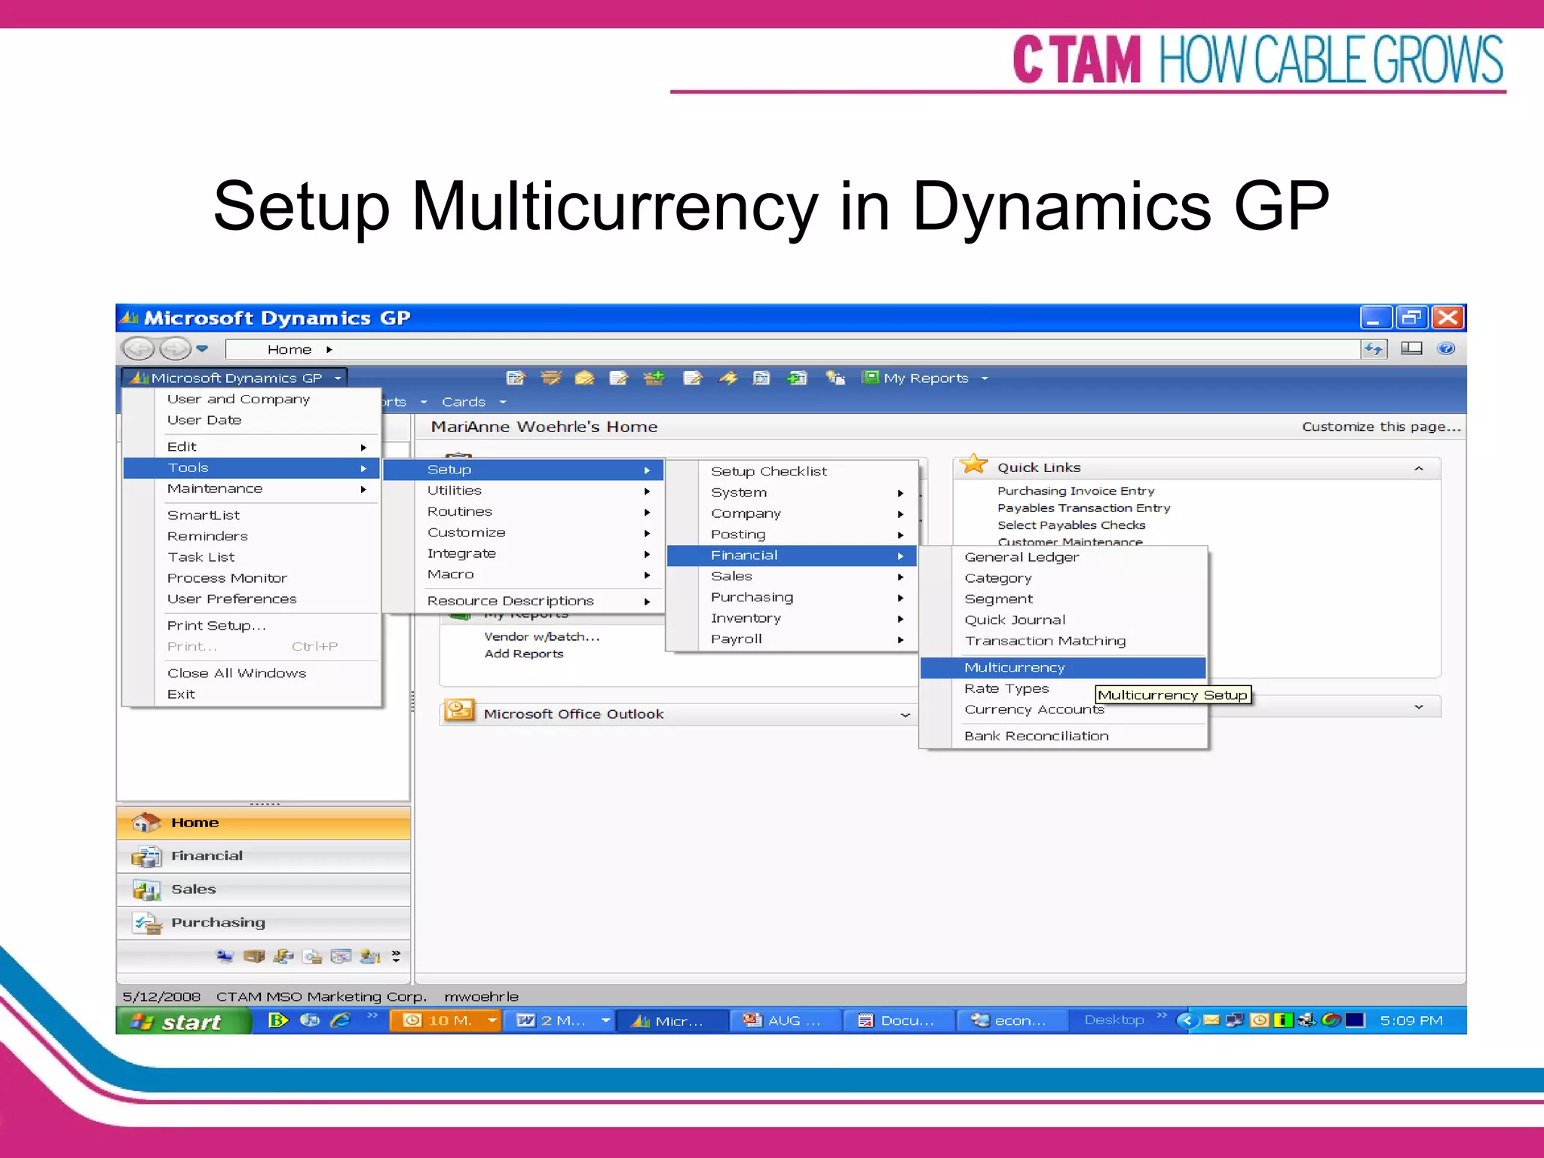Click the lightbulb with documents toolbar icon
The width and height of the screenshot is (1544, 1158).
(x=835, y=378)
